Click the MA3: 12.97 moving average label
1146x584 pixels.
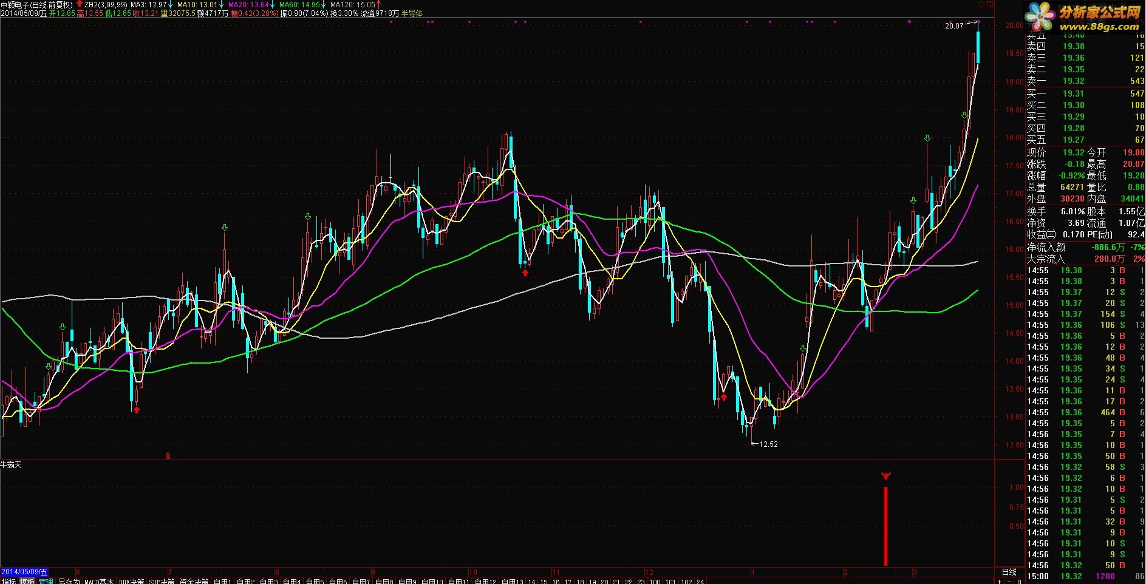click(149, 4)
